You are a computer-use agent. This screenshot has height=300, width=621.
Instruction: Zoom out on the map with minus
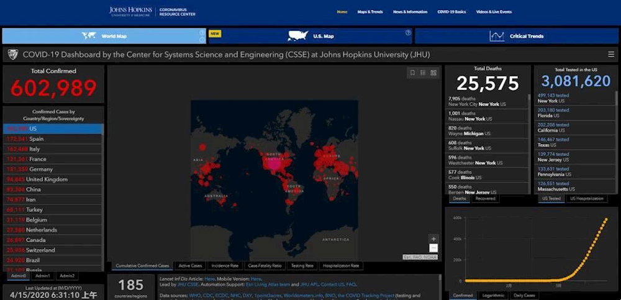click(433, 248)
